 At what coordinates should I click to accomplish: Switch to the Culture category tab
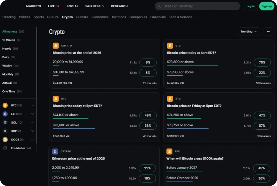click(x=52, y=17)
